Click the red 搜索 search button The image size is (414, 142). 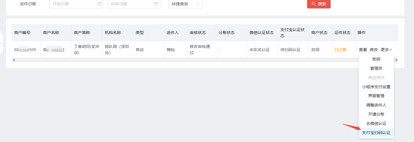319,4
